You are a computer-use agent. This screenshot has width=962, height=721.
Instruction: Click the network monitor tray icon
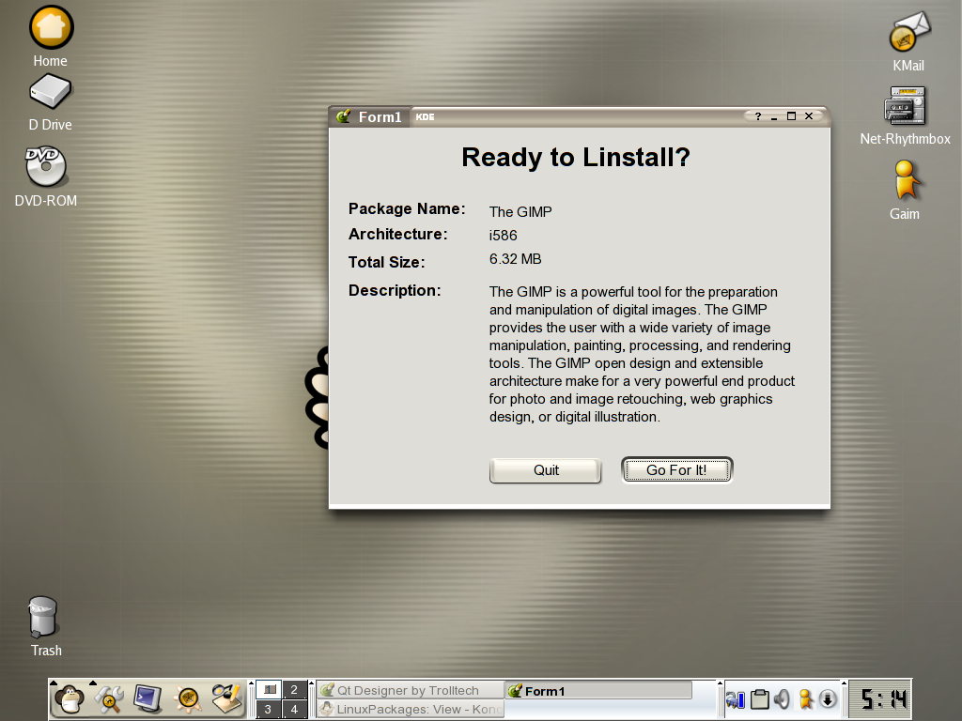pyautogui.click(x=735, y=699)
